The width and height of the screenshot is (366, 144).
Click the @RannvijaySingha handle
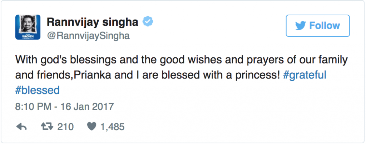coord(88,36)
